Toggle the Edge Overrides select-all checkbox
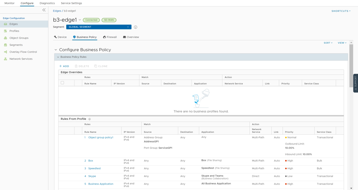The image size is (358, 190). 62,83
